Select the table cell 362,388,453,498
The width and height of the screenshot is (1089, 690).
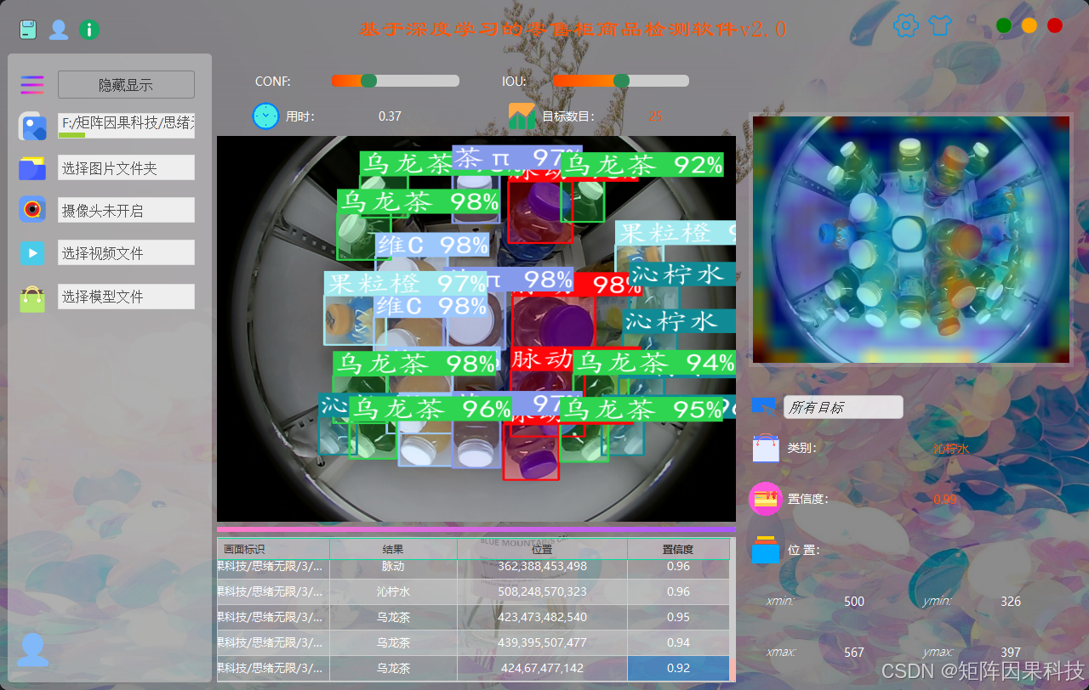tap(542, 566)
